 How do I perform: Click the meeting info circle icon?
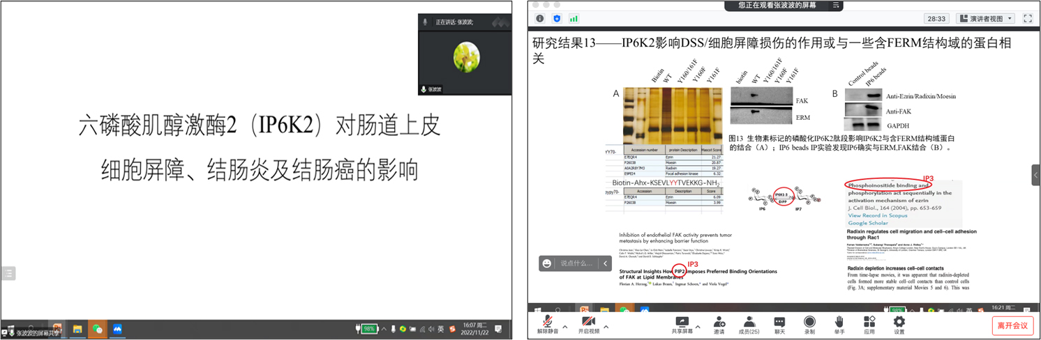[x=539, y=19]
